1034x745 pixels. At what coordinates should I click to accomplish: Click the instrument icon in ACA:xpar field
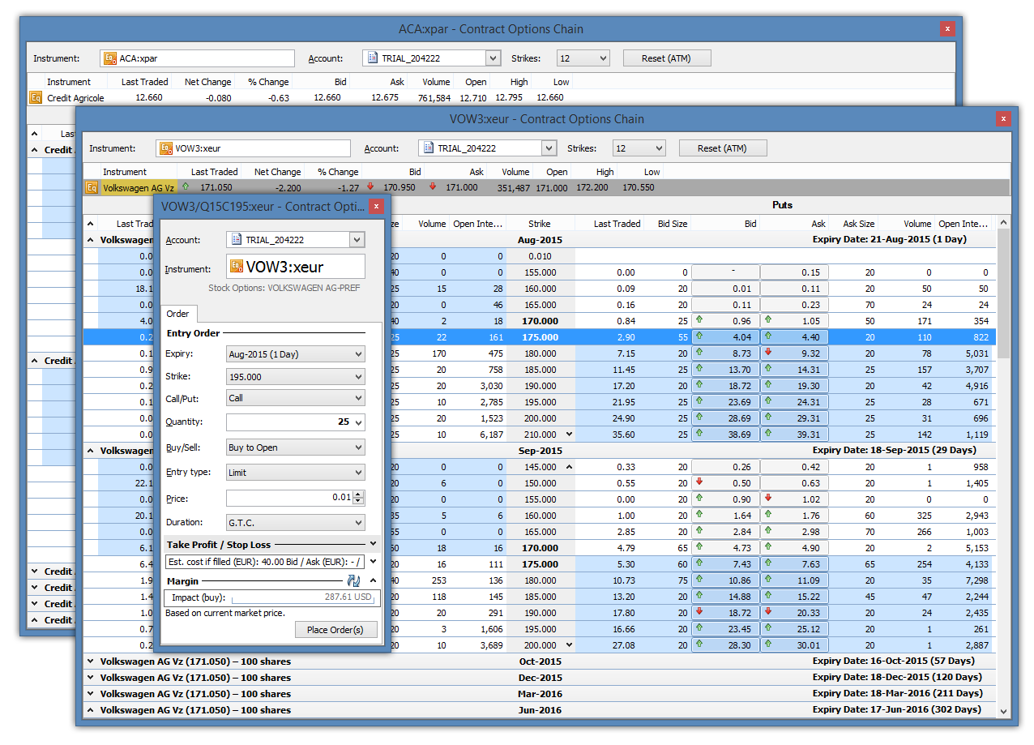[x=109, y=58]
